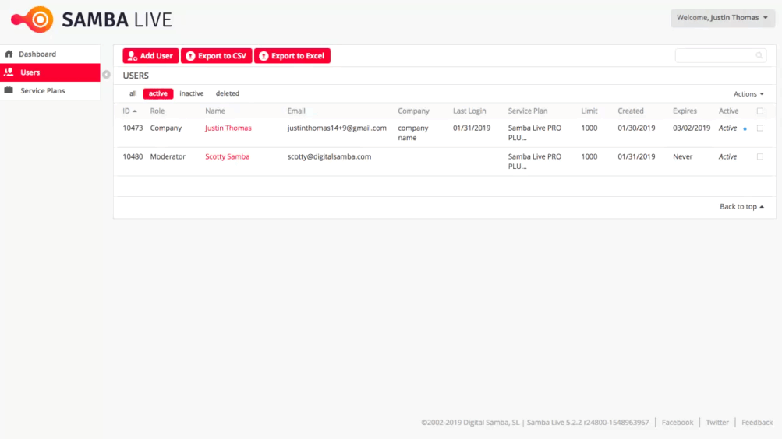Image resolution: width=782 pixels, height=439 pixels.
Task: Sort by the Name column header
Action: pyautogui.click(x=215, y=111)
